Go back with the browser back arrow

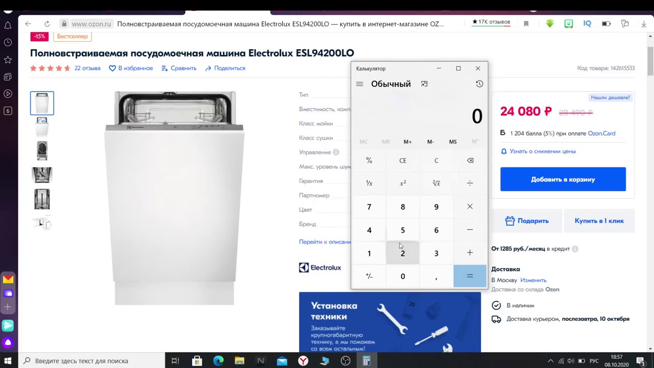pyautogui.click(x=28, y=24)
